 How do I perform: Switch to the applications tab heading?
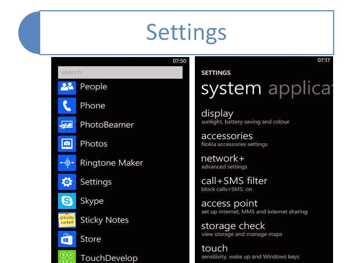tap(300, 89)
